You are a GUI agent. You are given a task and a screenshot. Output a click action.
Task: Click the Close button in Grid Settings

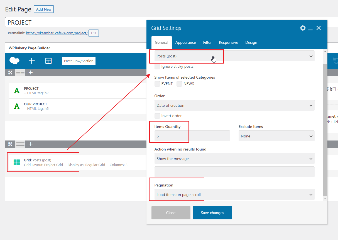click(x=171, y=213)
